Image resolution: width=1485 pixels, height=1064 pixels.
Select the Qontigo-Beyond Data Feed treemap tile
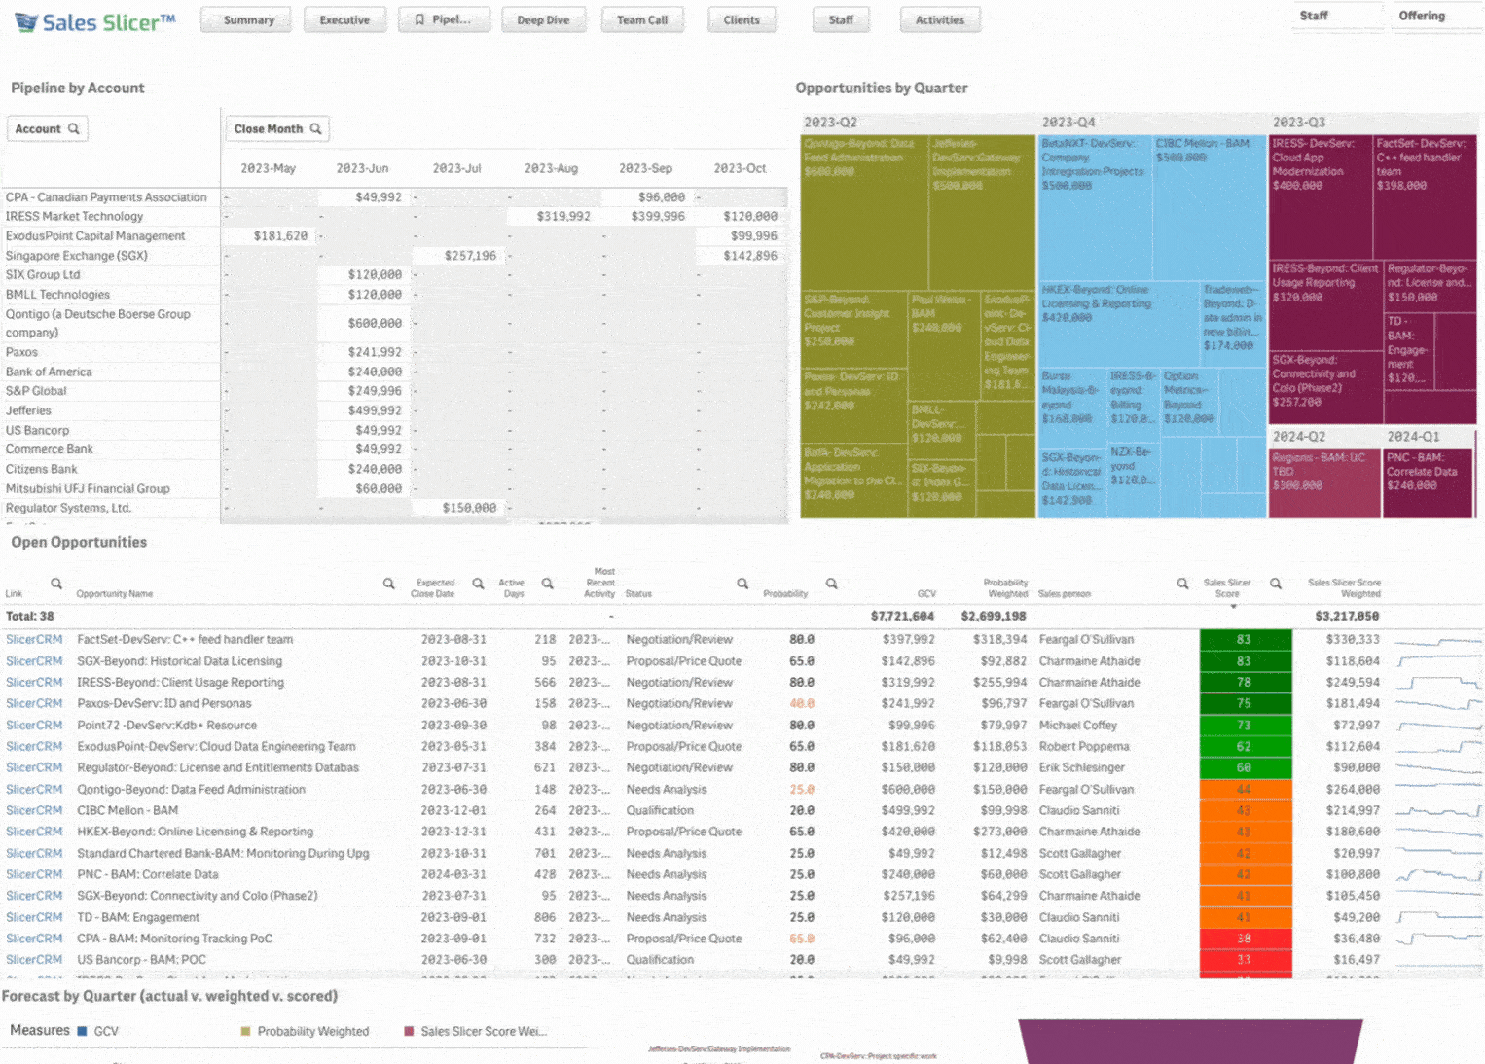(x=864, y=212)
